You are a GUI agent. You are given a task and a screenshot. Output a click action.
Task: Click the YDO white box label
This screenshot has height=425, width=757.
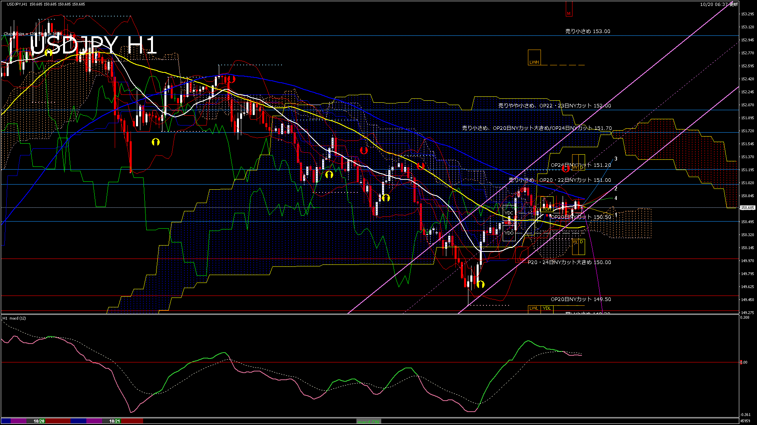(x=509, y=233)
